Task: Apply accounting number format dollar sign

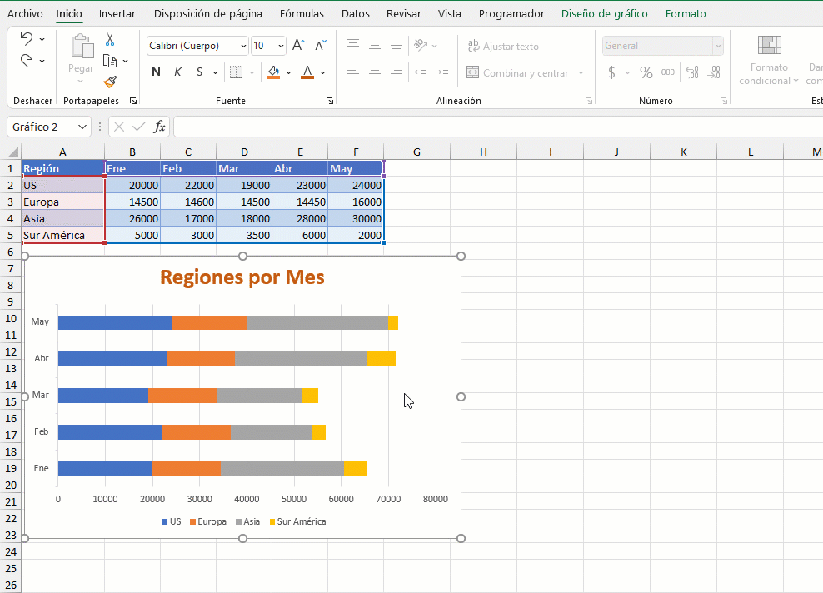Action: (x=611, y=72)
